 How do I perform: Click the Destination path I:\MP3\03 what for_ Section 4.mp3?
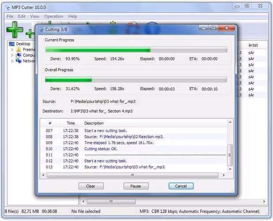[102, 111]
